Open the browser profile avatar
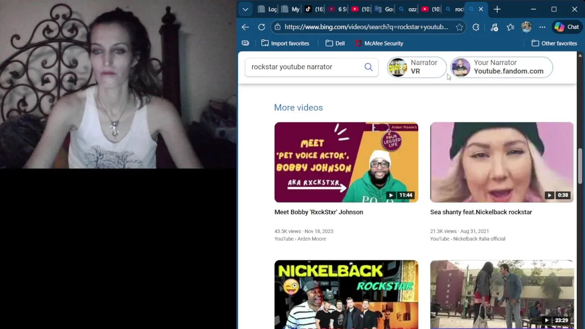Screen dimensions: 585x329 [x=526, y=27]
